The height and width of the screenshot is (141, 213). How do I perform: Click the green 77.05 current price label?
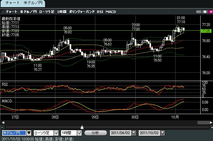pyautogui.click(x=206, y=31)
